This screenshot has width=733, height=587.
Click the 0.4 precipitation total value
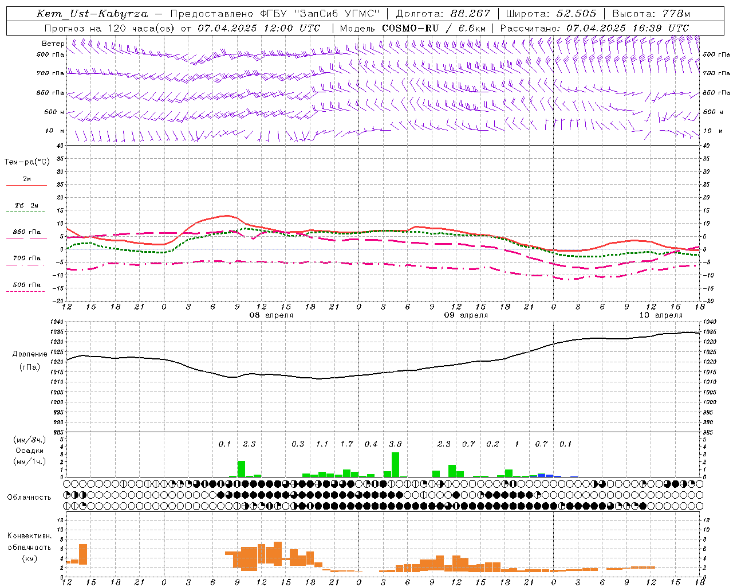point(371,444)
